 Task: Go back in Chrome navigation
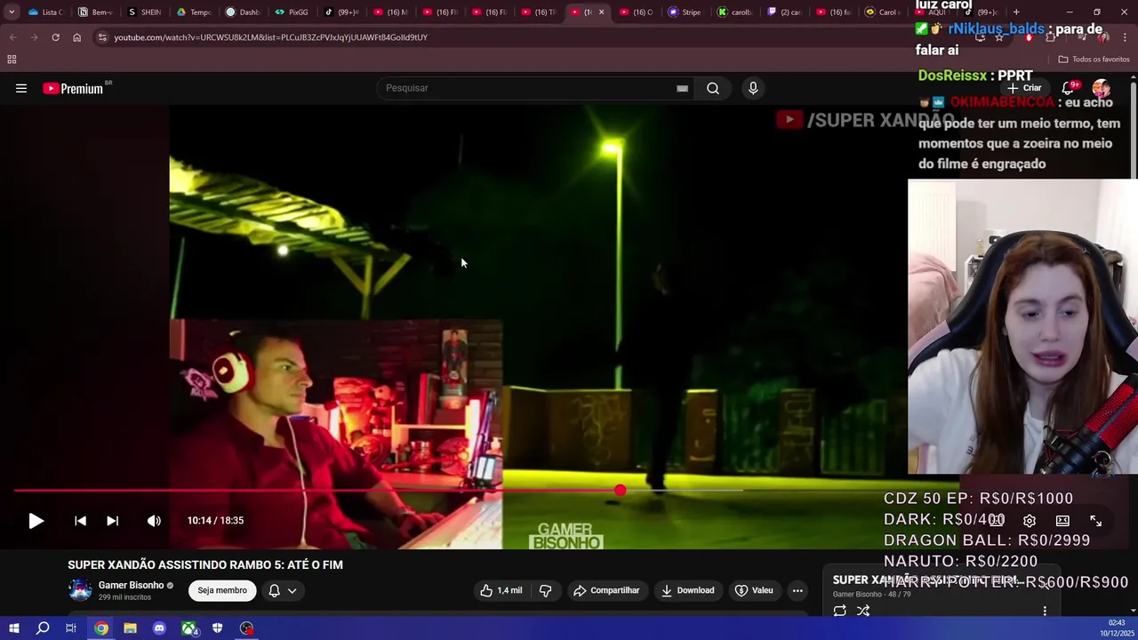13,37
